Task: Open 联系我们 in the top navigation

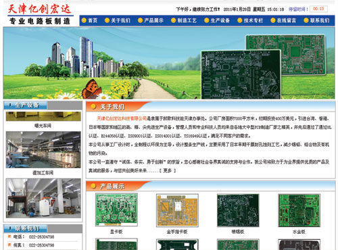Action: [320, 20]
